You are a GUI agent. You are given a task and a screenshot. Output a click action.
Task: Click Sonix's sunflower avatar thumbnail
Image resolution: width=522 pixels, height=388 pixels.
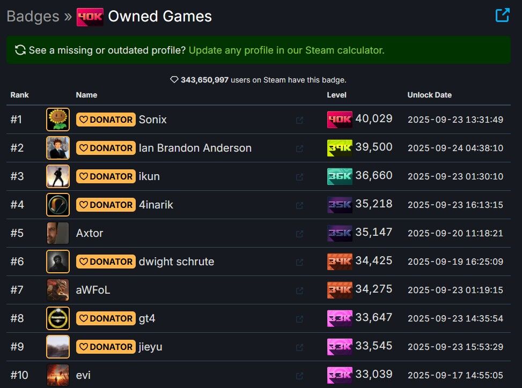pos(58,120)
